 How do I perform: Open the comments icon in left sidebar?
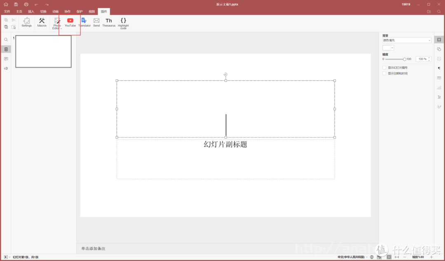pos(6,59)
